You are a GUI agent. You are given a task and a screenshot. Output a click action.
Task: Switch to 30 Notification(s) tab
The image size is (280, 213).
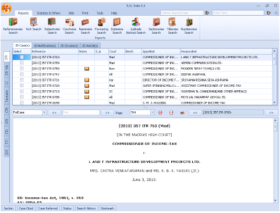[x=45, y=46]
